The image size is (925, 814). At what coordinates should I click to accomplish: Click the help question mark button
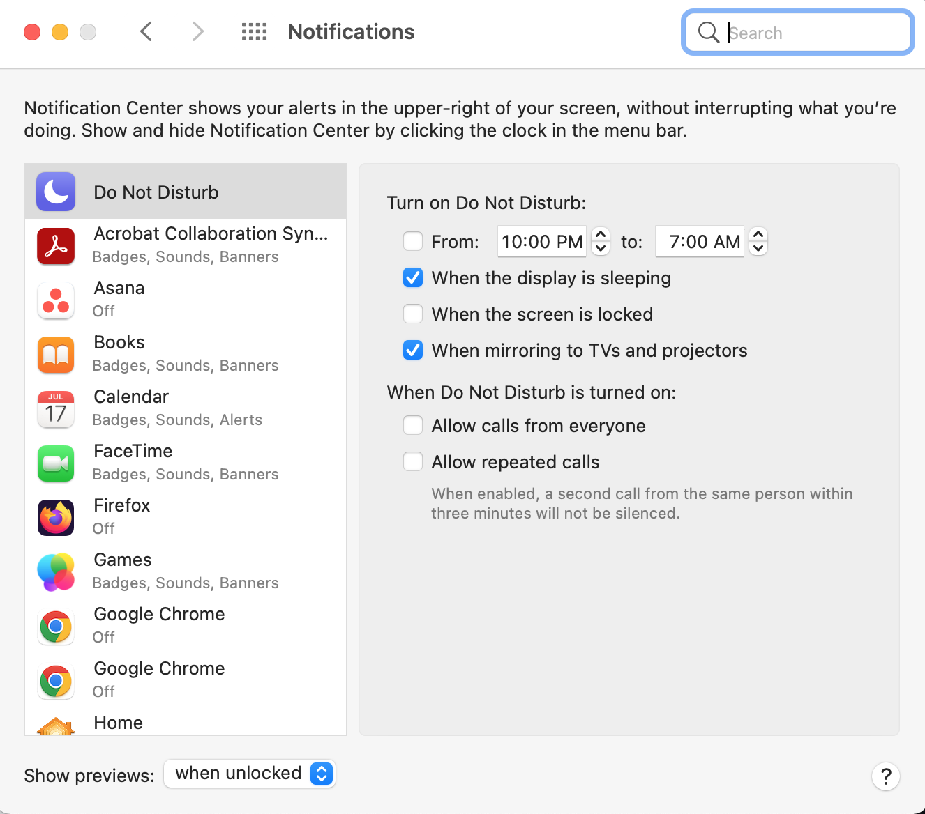coord(886,776)
